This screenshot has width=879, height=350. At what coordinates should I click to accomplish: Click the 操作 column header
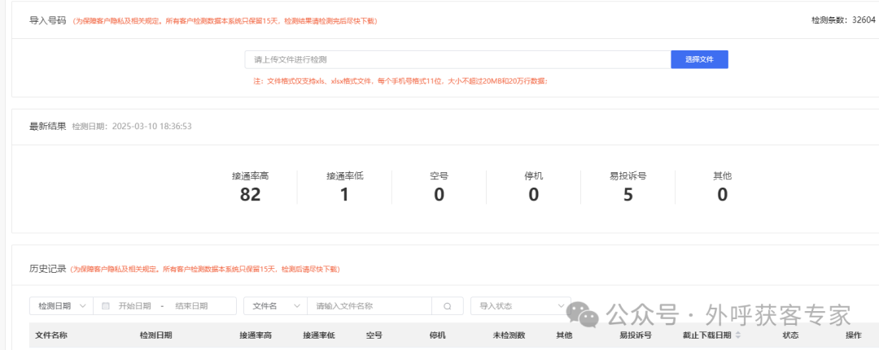tap(853, 335)
